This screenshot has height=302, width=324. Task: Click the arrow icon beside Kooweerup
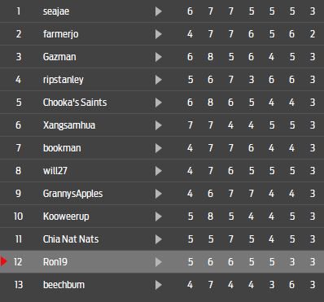[x=159, y=217]
